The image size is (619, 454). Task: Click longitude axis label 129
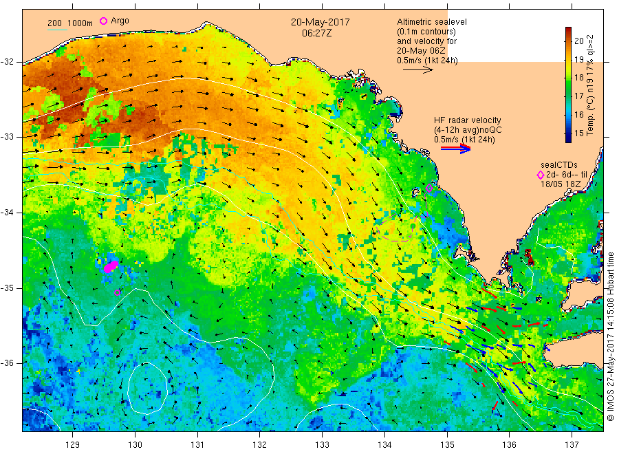pos(73,445)
